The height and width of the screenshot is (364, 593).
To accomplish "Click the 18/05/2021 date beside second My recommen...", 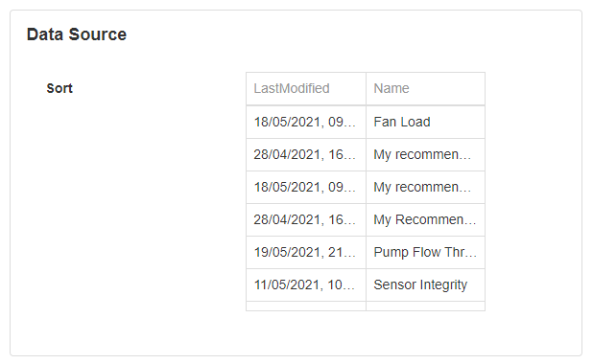I will (x=306, y=188).
